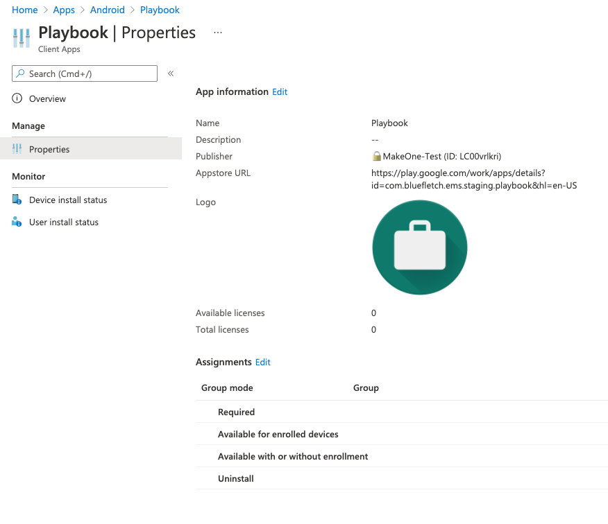Click the Group mode column header

(227, 387)
